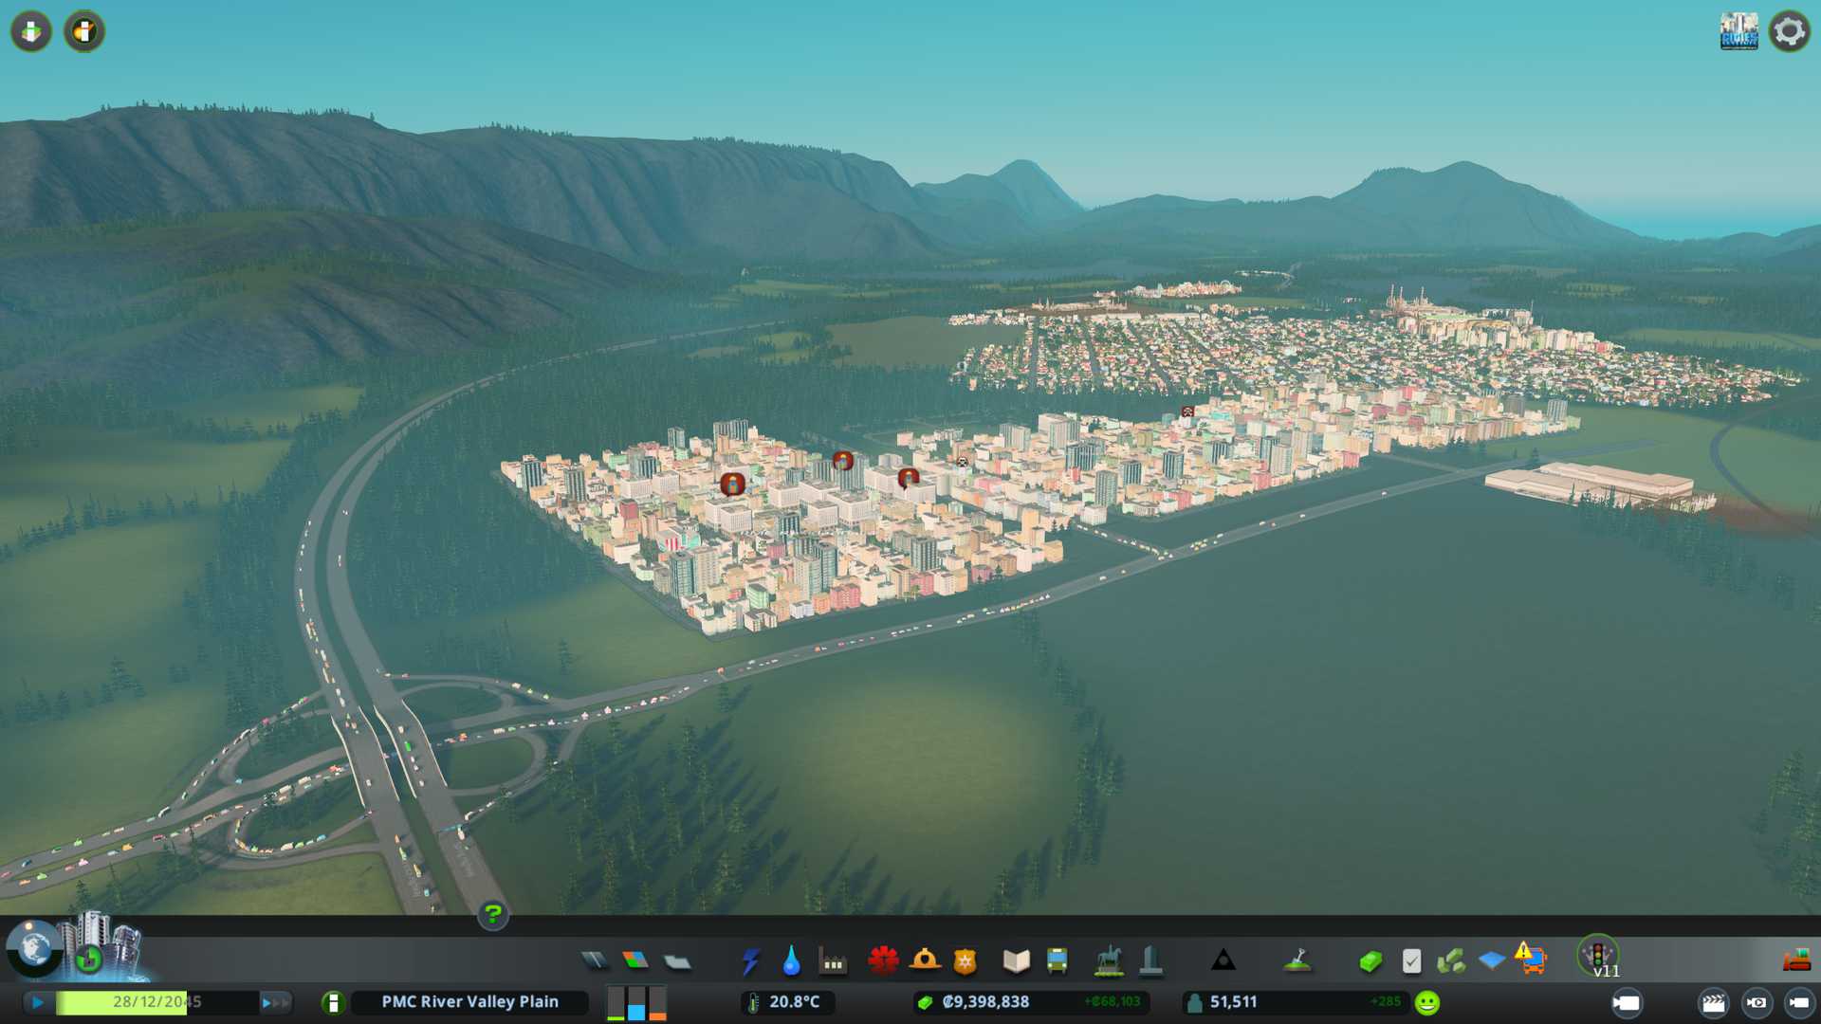Click the simulation speed arrows

click(275, 1002)
